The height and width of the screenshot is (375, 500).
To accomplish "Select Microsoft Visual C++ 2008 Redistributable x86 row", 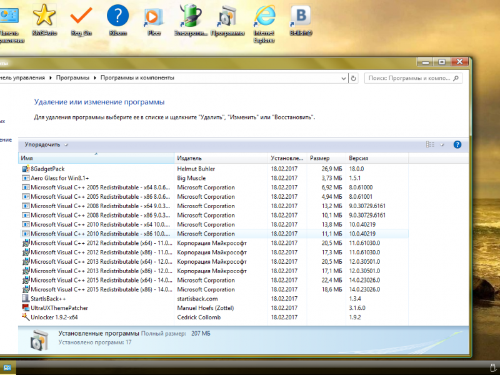I will [214, 215].
